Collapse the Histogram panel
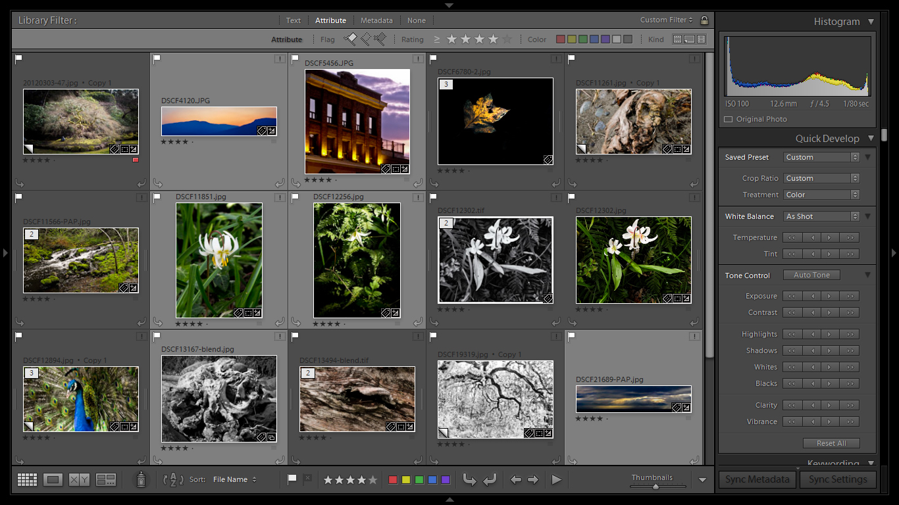899x505 pixels. click(x=871, y=22)
